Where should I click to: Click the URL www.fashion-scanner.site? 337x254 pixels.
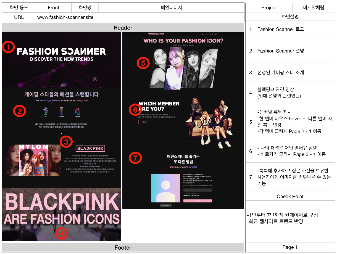65,17
